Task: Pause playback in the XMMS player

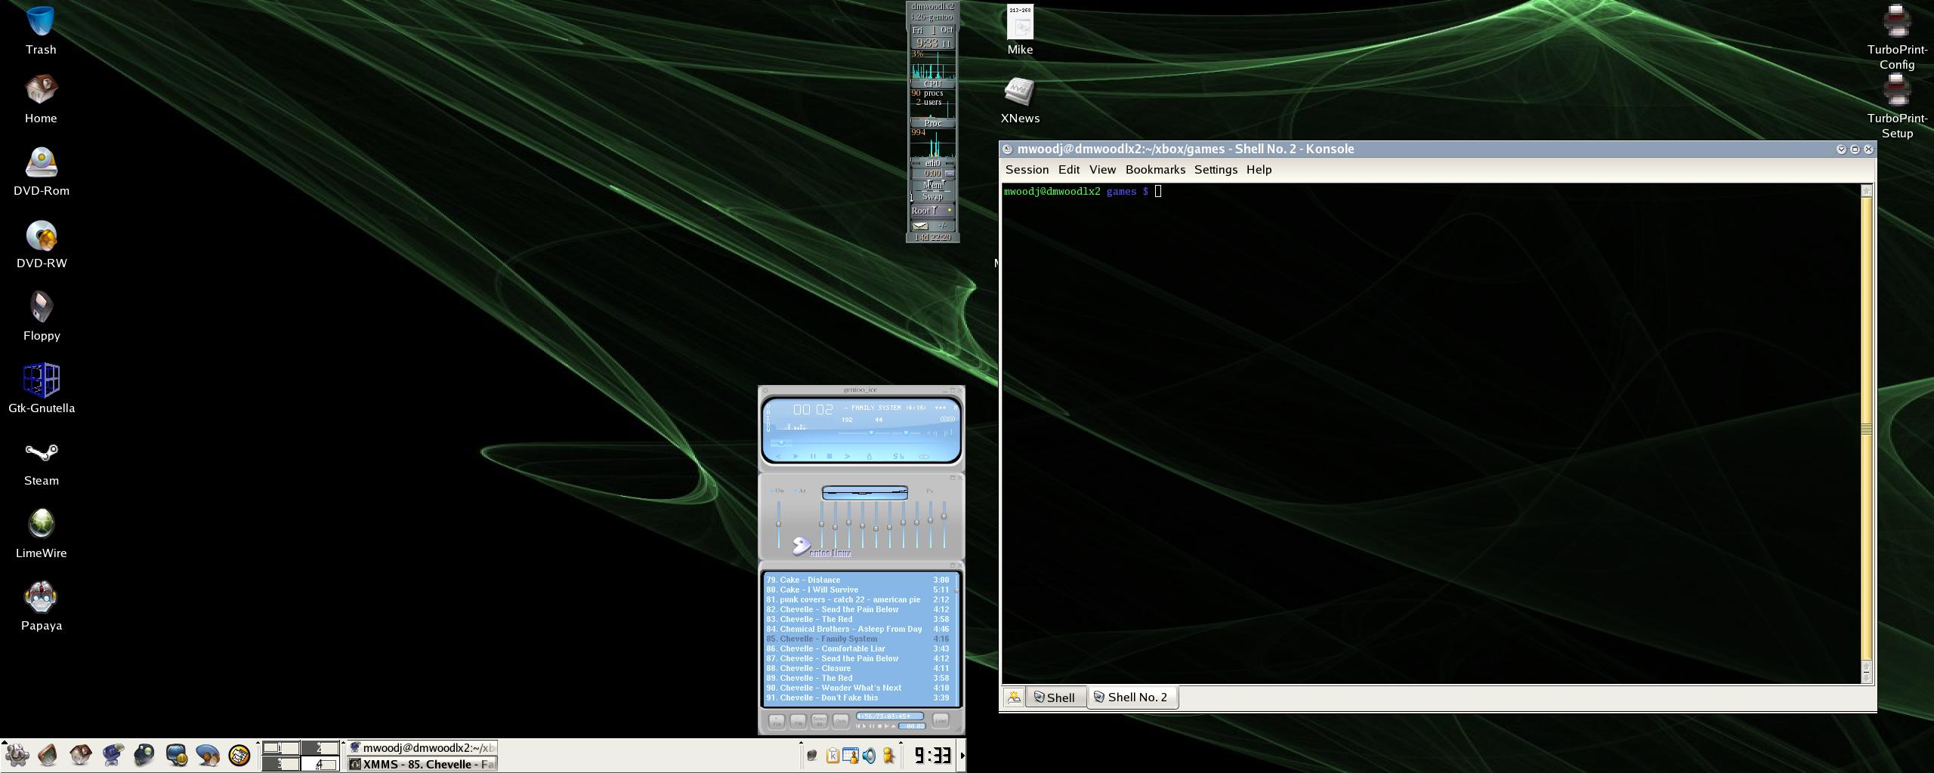Action: coord(813,456)
